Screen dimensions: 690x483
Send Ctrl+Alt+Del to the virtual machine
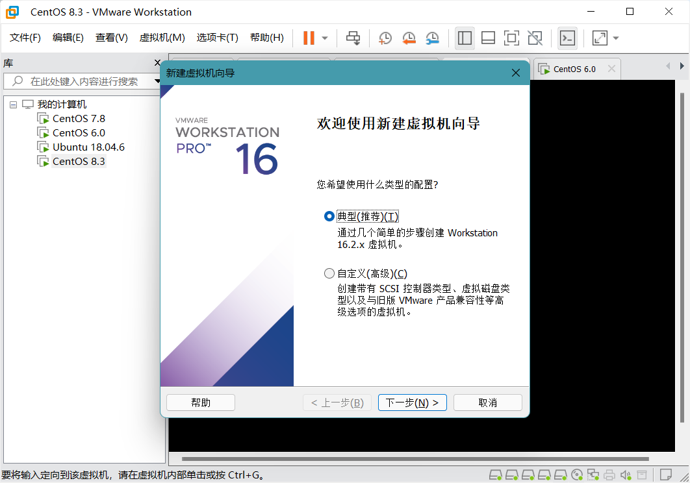[353, 38]
